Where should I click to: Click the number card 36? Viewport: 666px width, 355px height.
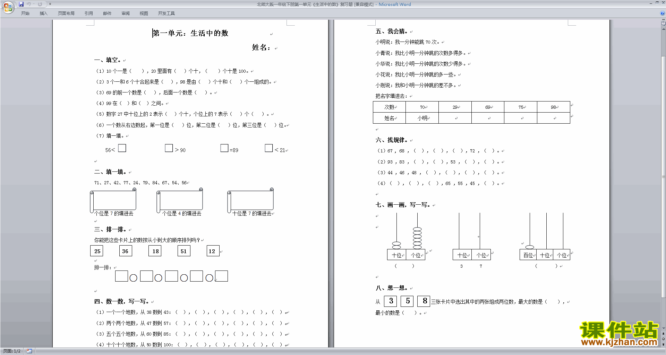(126, 251)
